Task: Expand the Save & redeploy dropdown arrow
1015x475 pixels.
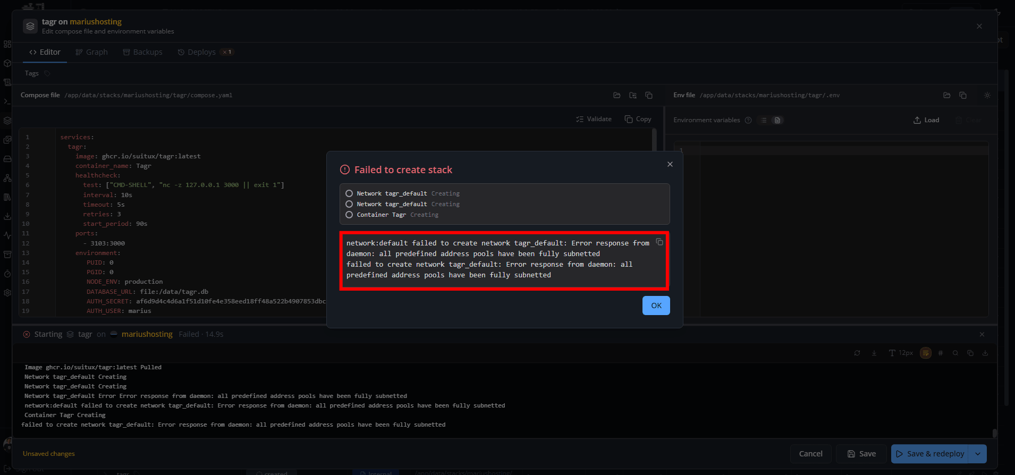Action: pyautogui.click(x=978, y=454)
